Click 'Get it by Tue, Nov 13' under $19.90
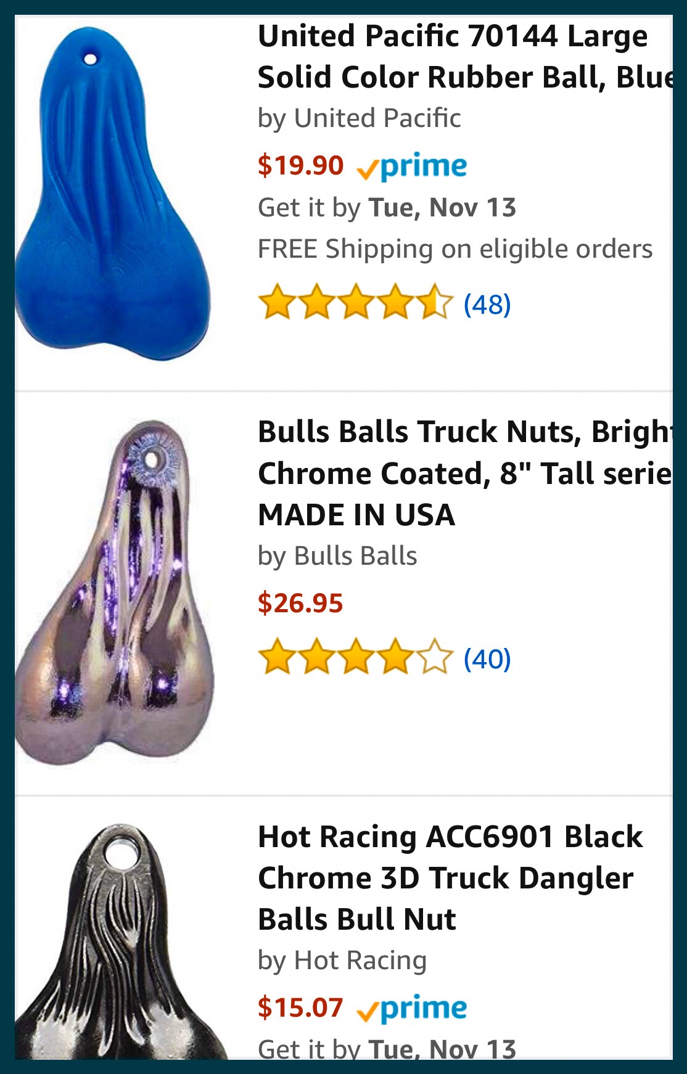Viewport: 687px width, 1074px height. 387,208
